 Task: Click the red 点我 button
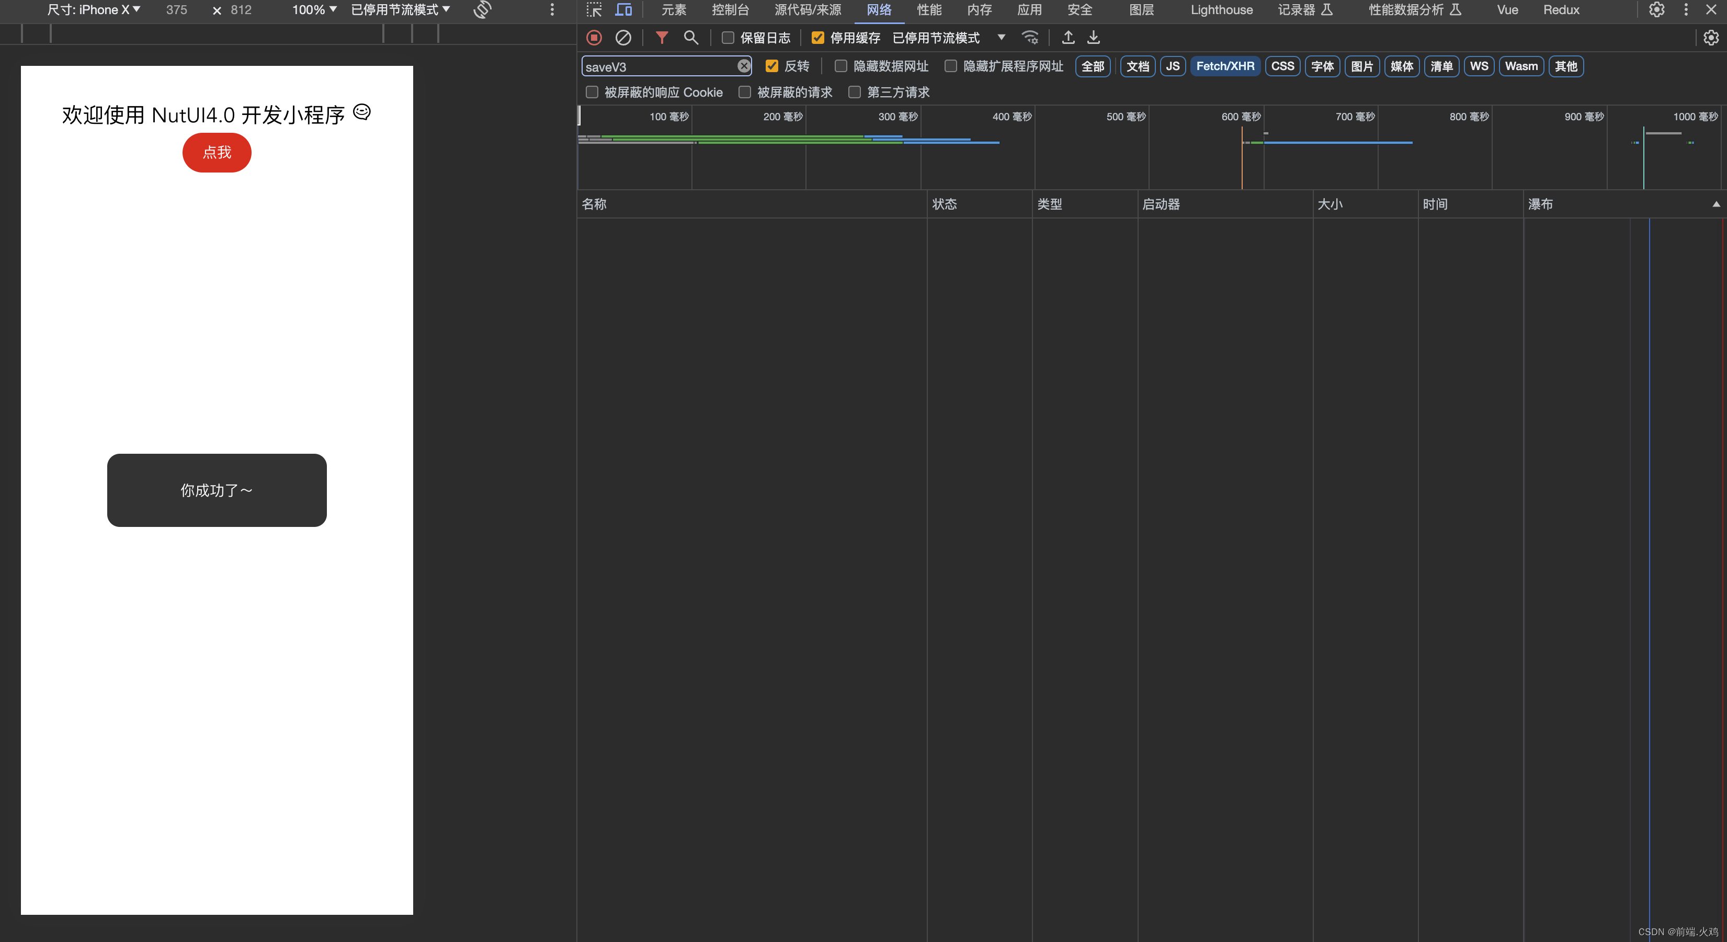217,153
